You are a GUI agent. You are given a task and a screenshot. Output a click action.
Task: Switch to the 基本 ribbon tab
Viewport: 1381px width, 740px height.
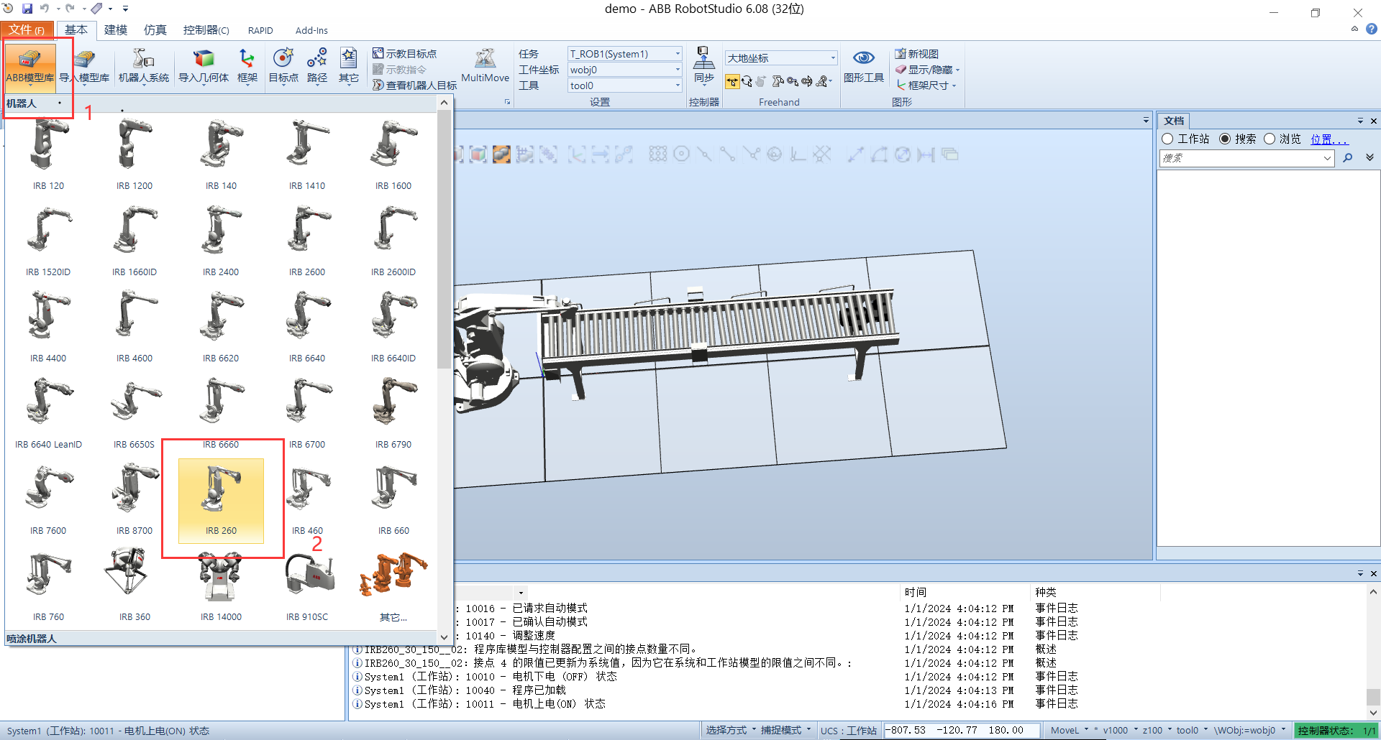click(76, 29)
